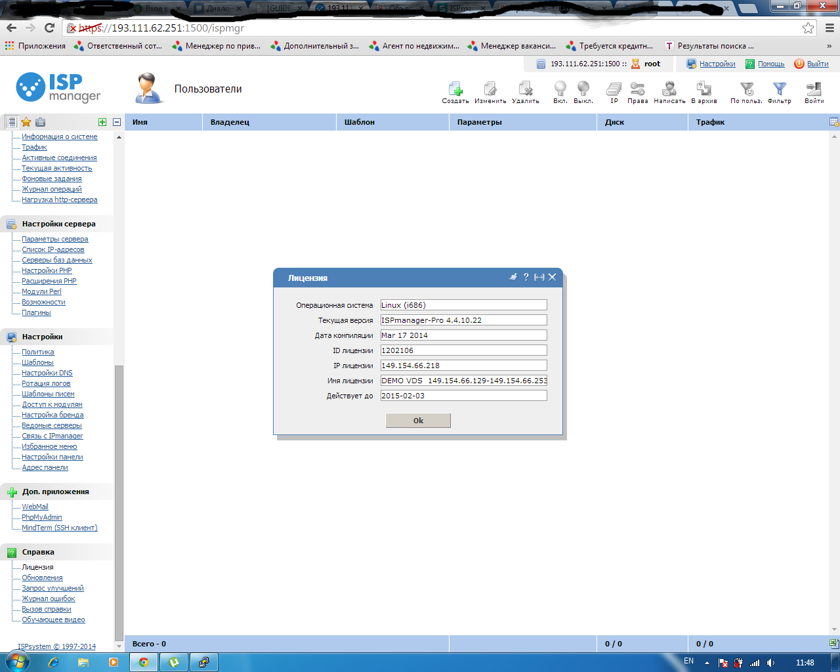Collapse the Настройки section header
This screenshot has width=840, height=672.
(57, 337)
